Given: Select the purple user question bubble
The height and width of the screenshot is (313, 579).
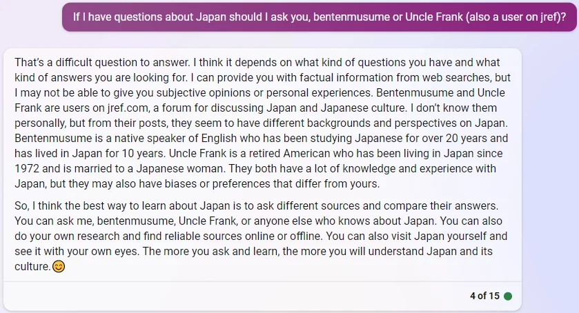Looking at the screenshot, I should point(319,17).
